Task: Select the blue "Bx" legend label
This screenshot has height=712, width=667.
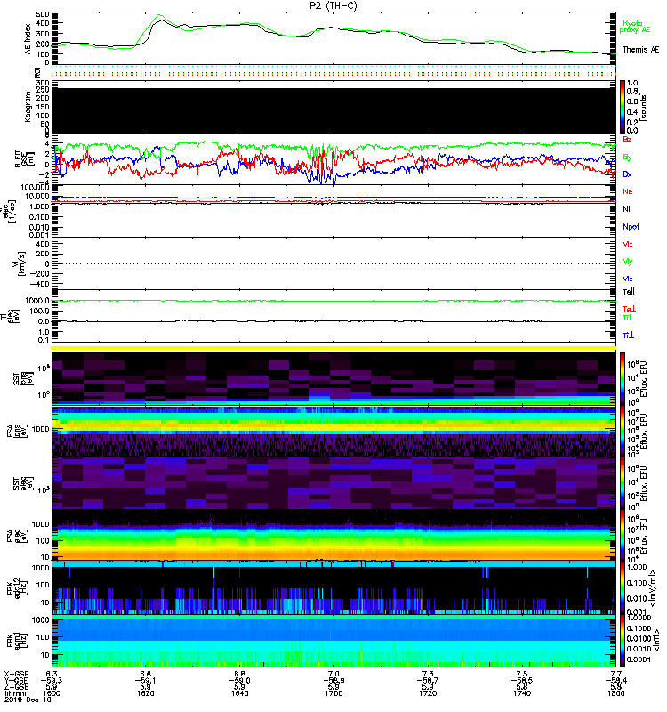Action: (x=627, y=174)
